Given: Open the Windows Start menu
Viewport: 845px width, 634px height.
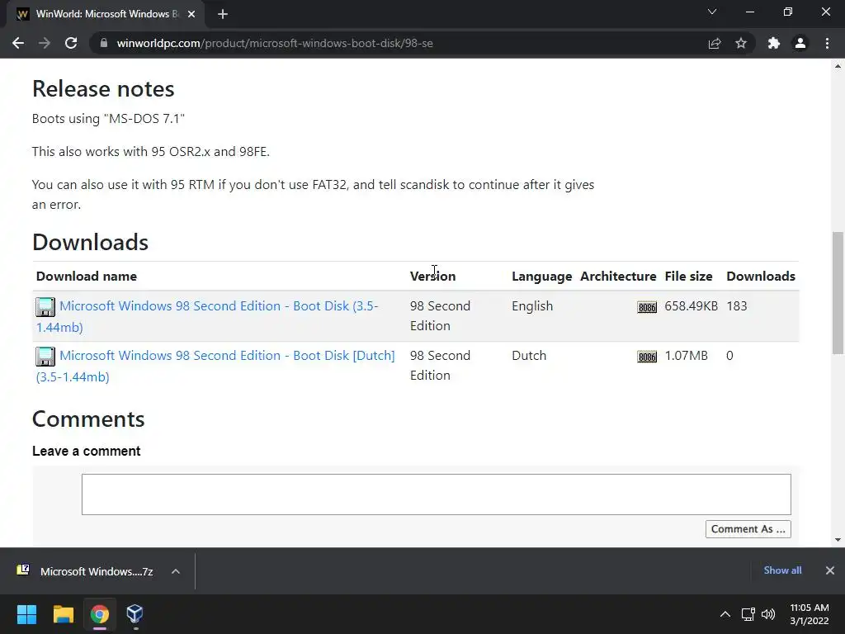Looking at the screenshot, I should pyautogui.click(x=26, y=614).
